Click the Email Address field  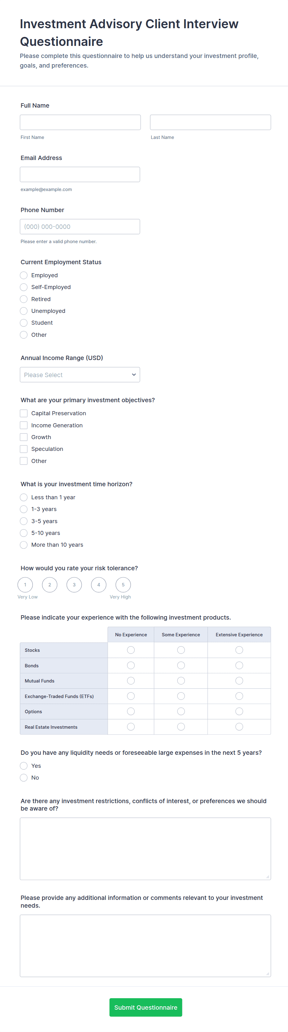tap(80, 174)
